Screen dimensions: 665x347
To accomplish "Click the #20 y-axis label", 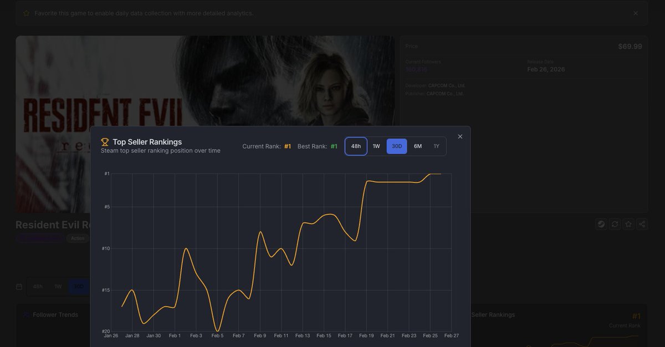I will click(x=106, y=331).
